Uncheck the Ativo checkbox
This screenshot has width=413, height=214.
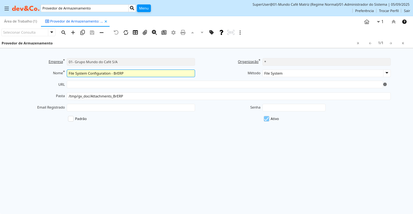267,119
